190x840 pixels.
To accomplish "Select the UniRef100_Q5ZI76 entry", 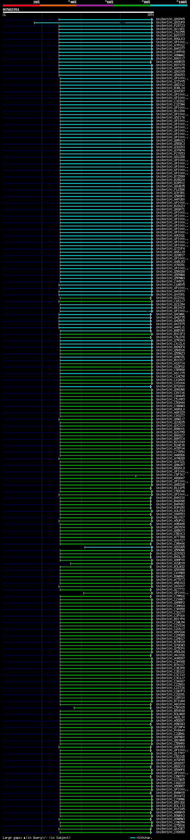I will tap(170, 117).
